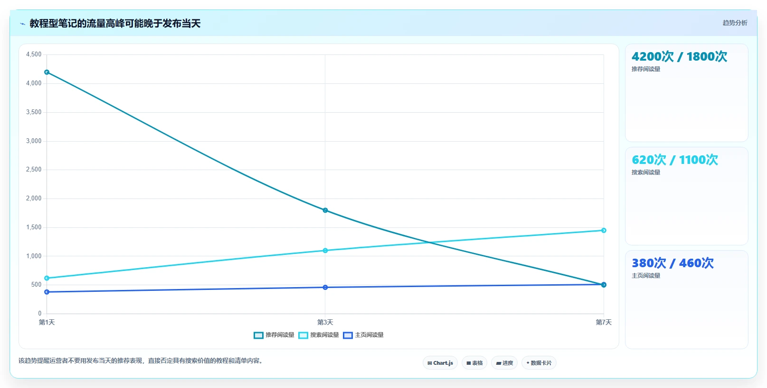This screenshot has width=767, height=388.
Task: Click the 搜索阅读量 label in the stat card
Action: (646, 172)
